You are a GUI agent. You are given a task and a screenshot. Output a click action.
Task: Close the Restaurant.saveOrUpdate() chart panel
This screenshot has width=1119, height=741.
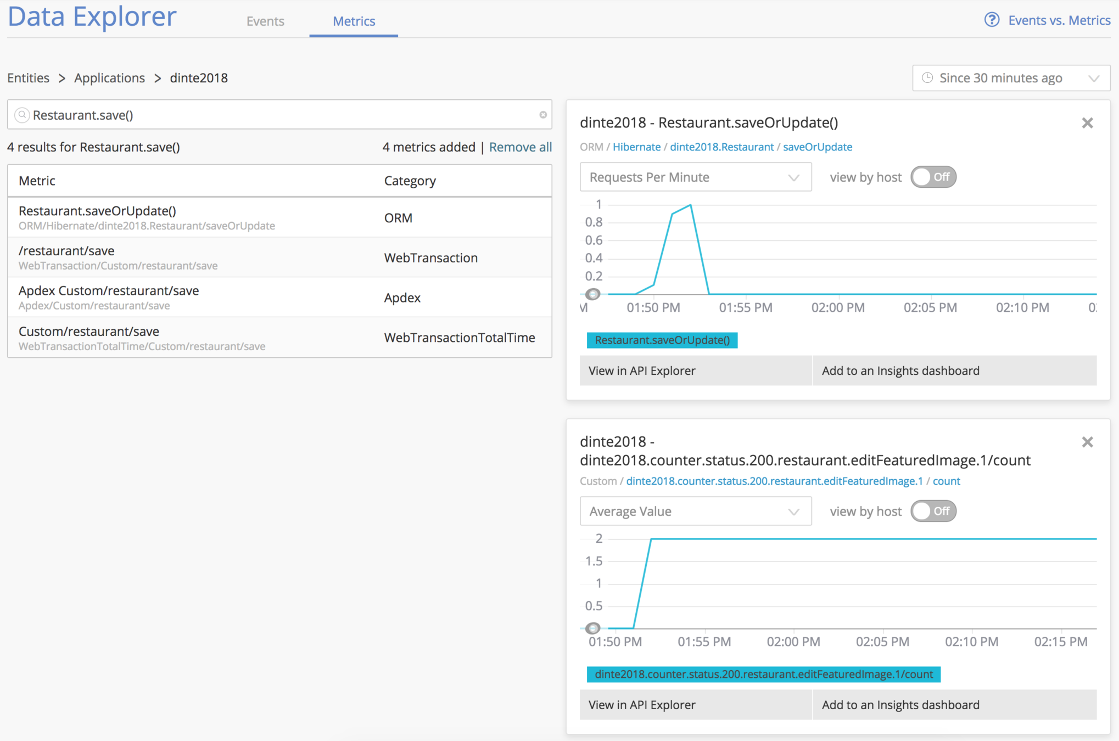(x=1087, y=123)
